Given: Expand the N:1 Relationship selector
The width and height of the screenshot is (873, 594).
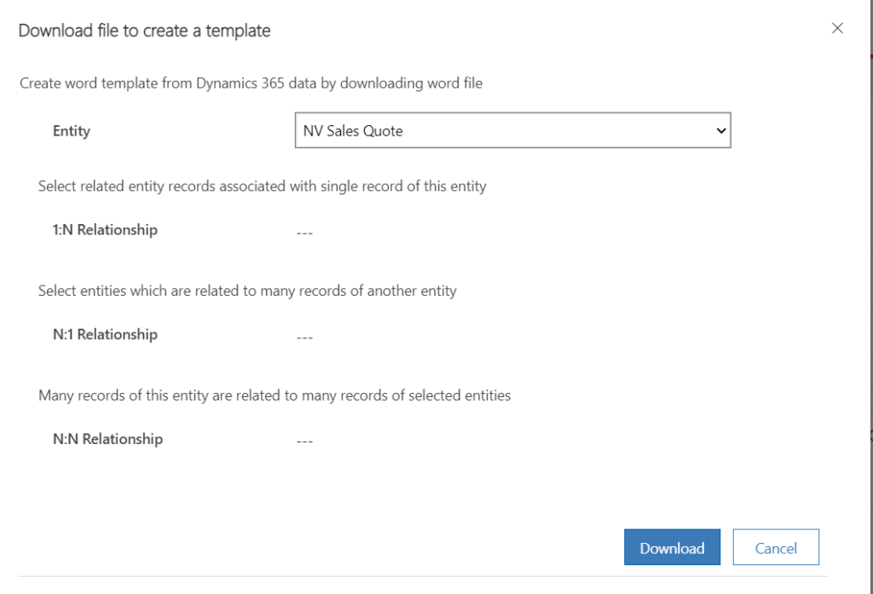Looking at the screenshot, I should pyautogui.click(x=304, y=334).
